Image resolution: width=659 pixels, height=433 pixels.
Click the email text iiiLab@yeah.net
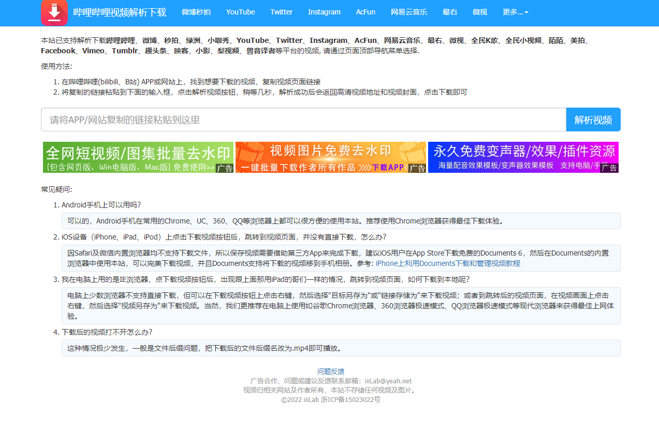click(x=388, y=381)
